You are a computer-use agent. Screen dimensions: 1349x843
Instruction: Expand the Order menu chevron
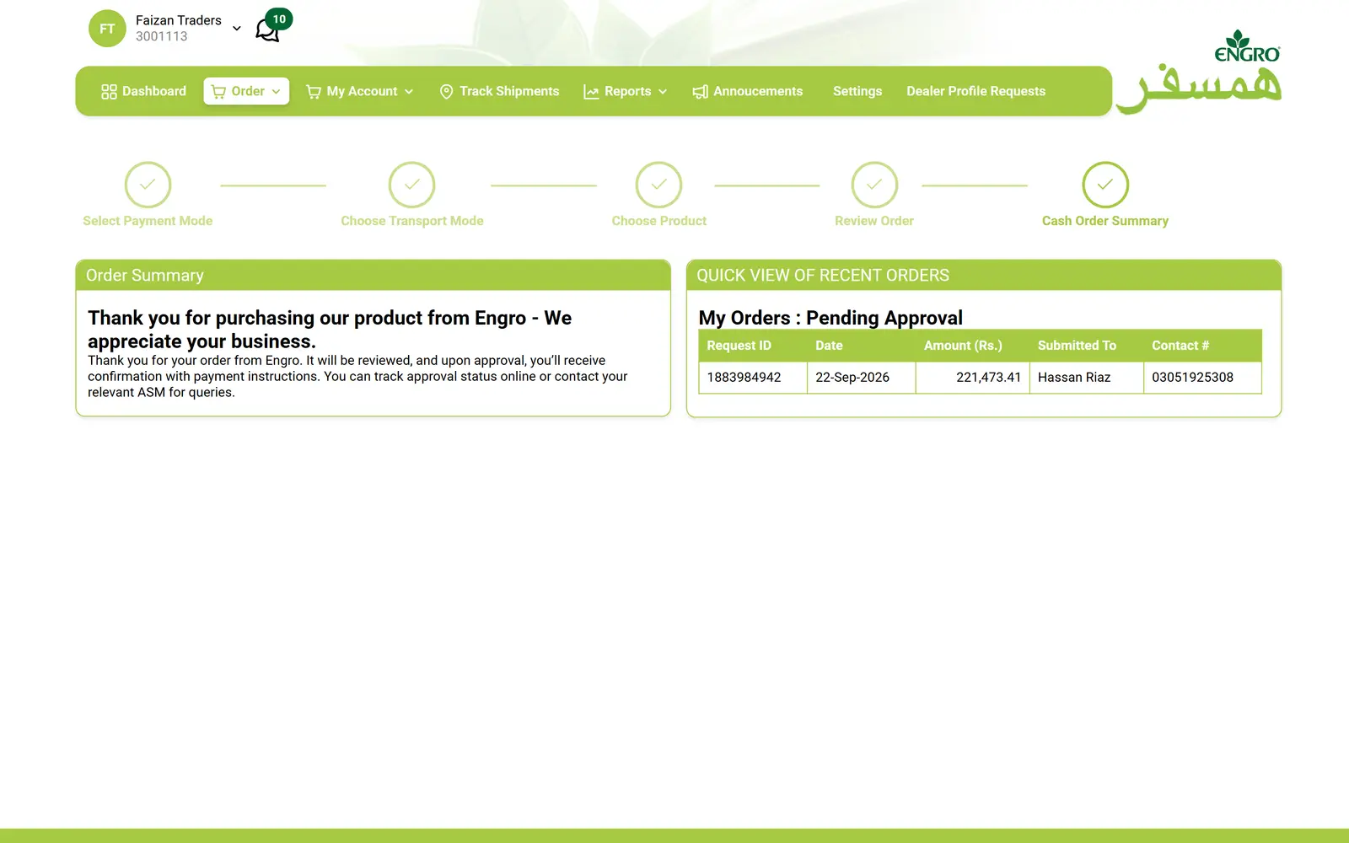pyautogui.click(x=276, y=91)
